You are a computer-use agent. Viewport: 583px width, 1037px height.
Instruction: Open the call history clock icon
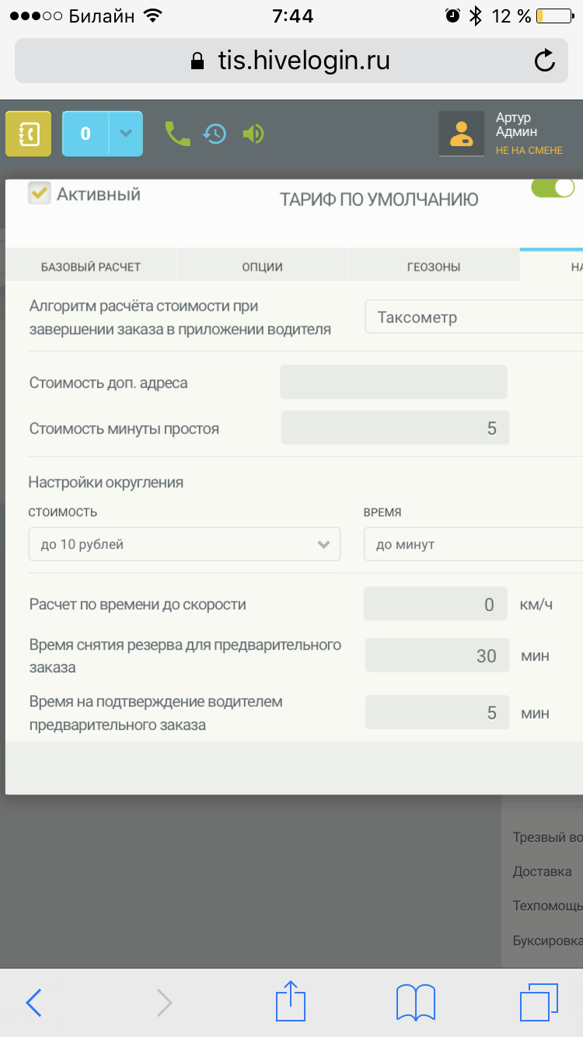[x=215, y=134]
